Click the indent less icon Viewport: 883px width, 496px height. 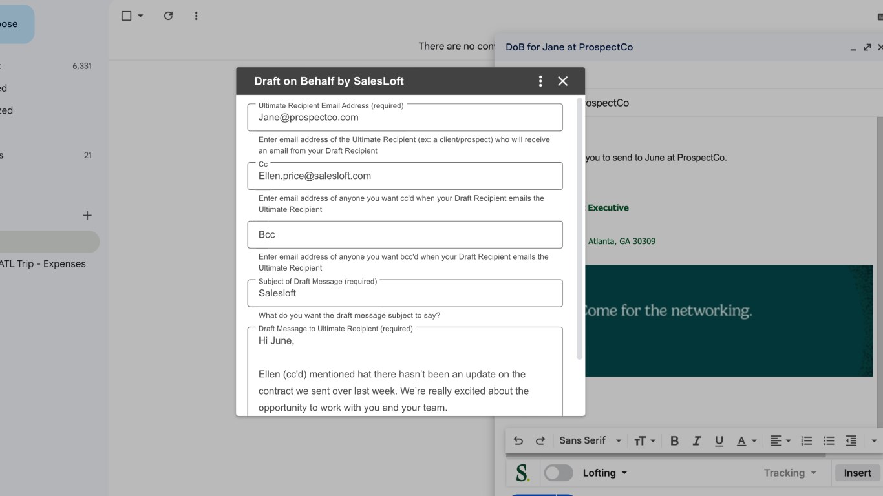coord(851,440)
